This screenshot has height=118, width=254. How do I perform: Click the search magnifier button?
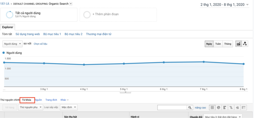point(190,108)
